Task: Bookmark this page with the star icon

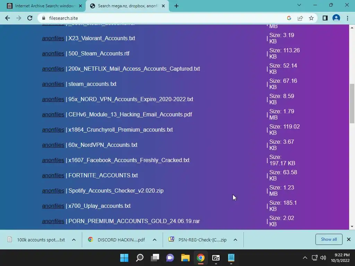Action: click(311, 18)
